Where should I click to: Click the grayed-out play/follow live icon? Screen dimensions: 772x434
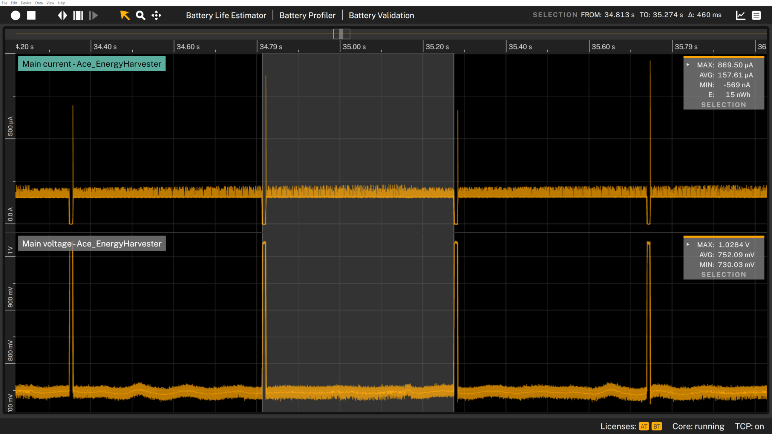[x=93, y=15]
